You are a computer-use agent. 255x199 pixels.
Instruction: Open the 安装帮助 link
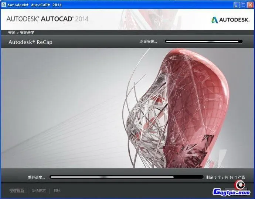pos(17,191)
